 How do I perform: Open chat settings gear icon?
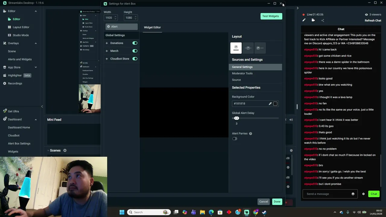363,194
